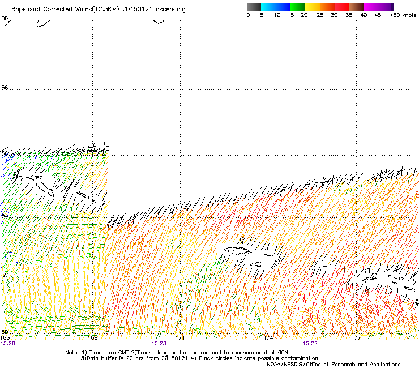Viewport: 419px width, 368px height.
Task: Click the purple '15:28' time label near 171
Action: click(x=159, y=344)
